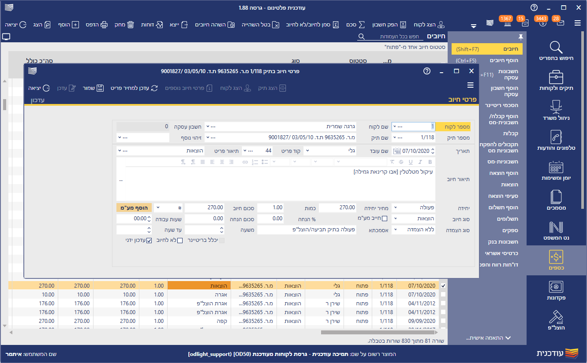The image size is (587, 363).
Task: Click 'סמן לחיוב/לא לחיוב' toolbar item
Action: pos(313,25)
